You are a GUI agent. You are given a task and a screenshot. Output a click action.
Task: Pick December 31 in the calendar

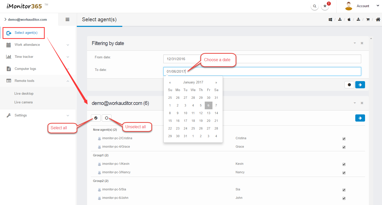coord(216,98)
